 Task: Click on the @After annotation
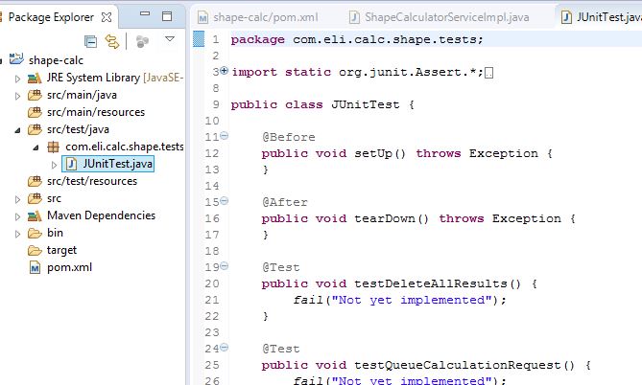tap(285, 203)
